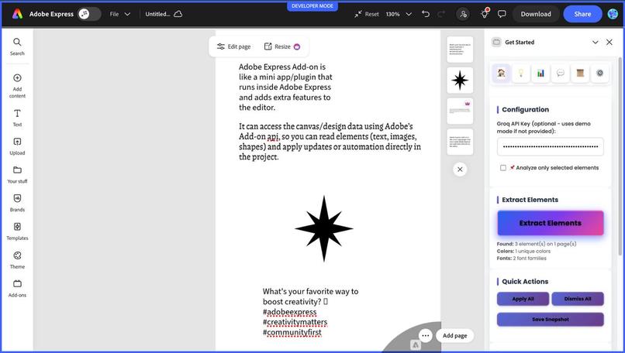The image size is (625, 353).
Task: Open the user profile avatar
Action: (613, 14)
